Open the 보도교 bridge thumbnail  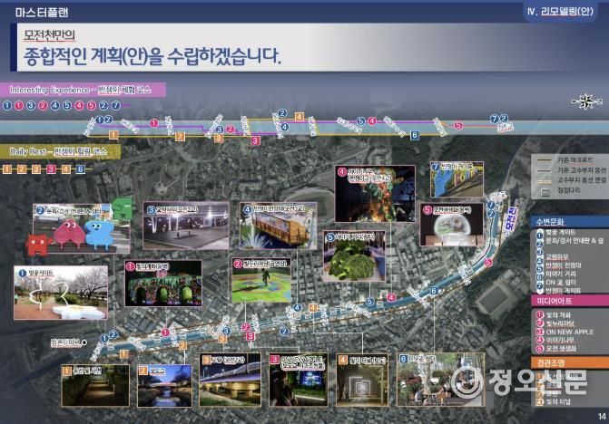click(164, 386)
